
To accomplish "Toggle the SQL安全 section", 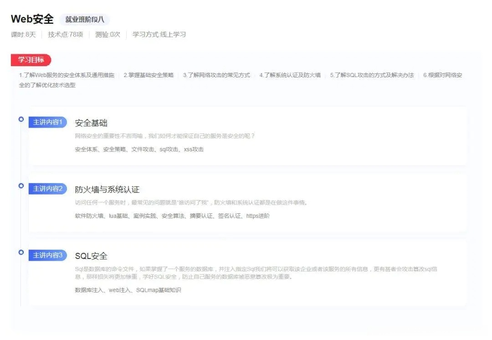I will coord(92,256).
